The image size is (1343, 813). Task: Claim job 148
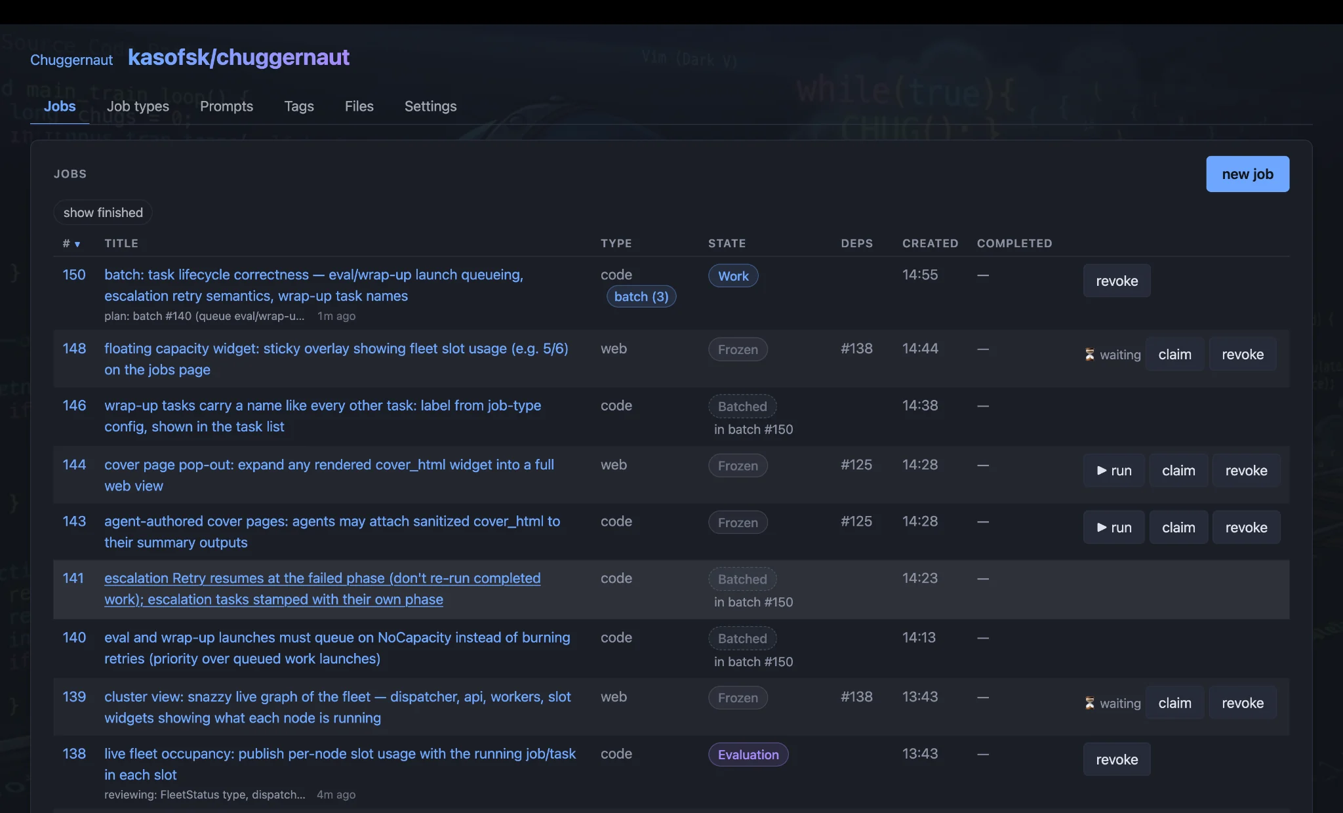pos(1174,355)
